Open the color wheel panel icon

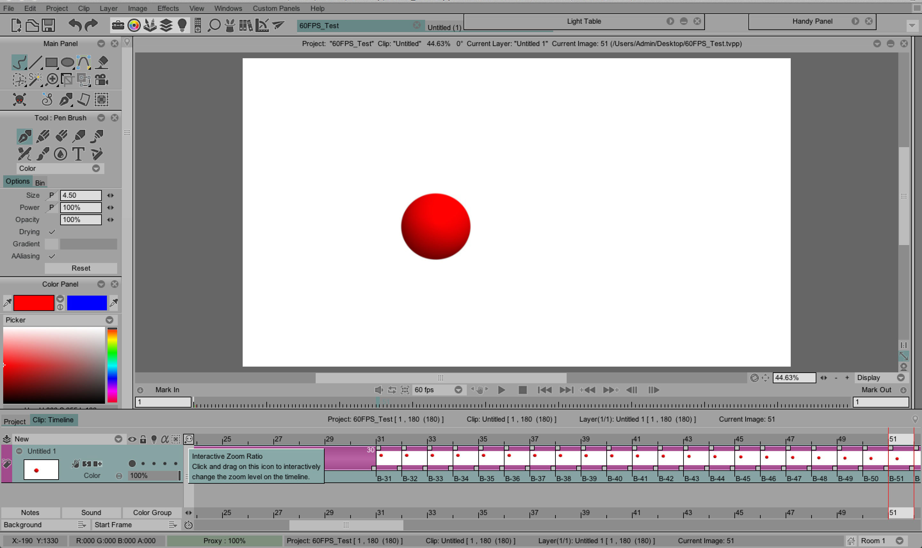(134, 25)
